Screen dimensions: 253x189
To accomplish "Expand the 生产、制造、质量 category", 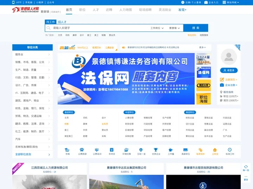I will coord(32,70).
